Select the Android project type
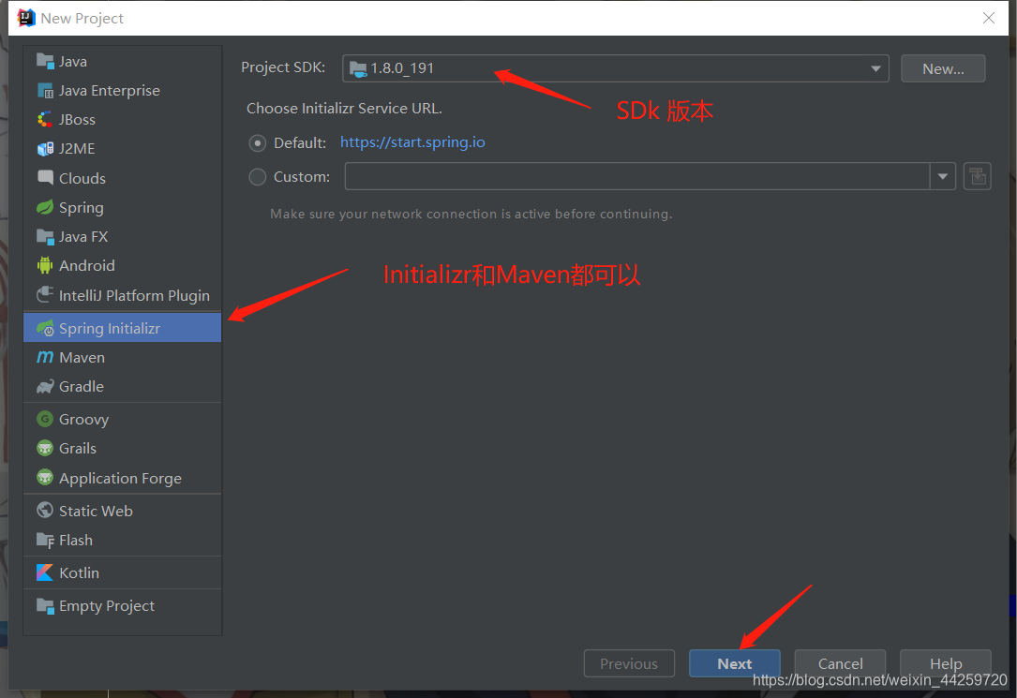The image size is (1017, 698). point(84,265)
